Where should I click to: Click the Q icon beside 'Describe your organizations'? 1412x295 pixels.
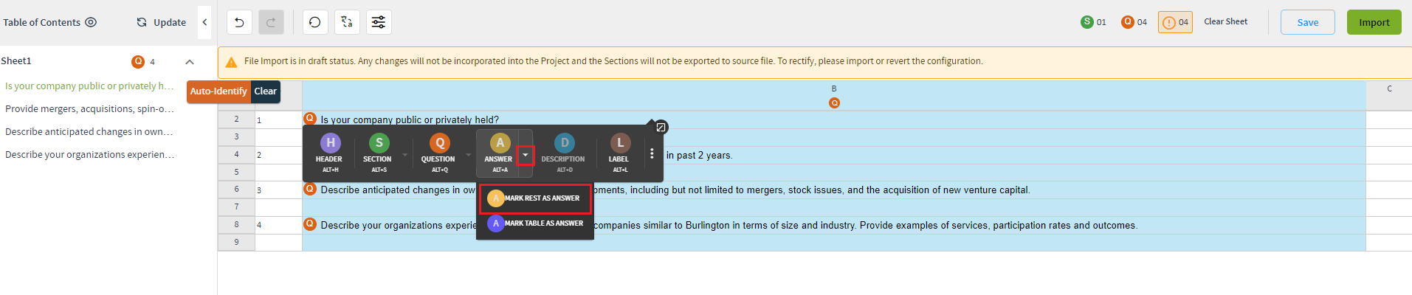(310, 224)
